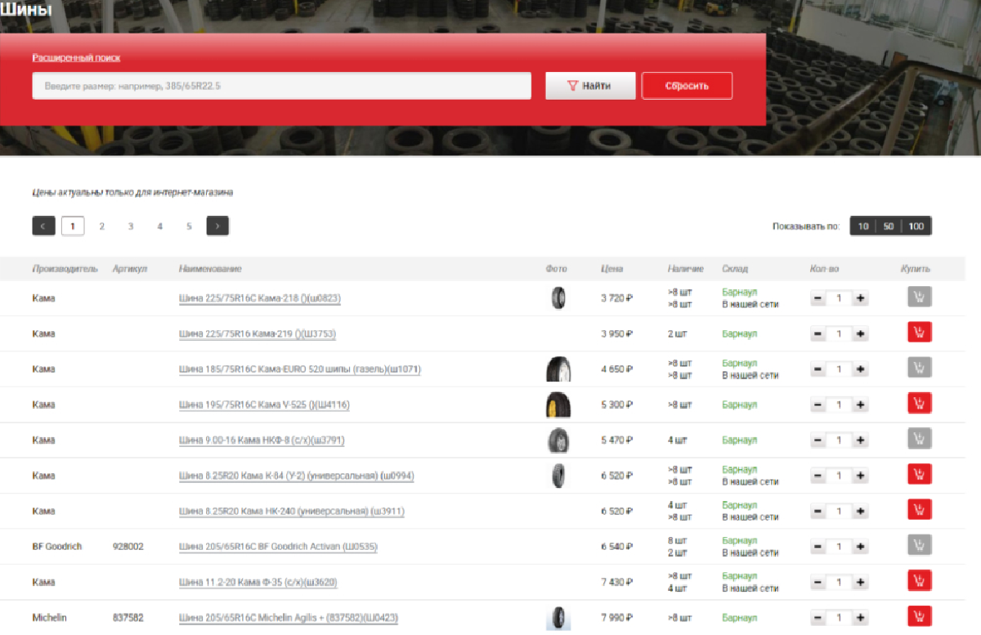
Task: View photo thumbnail of Кама К-84 tire
Action: coord(558,476)
